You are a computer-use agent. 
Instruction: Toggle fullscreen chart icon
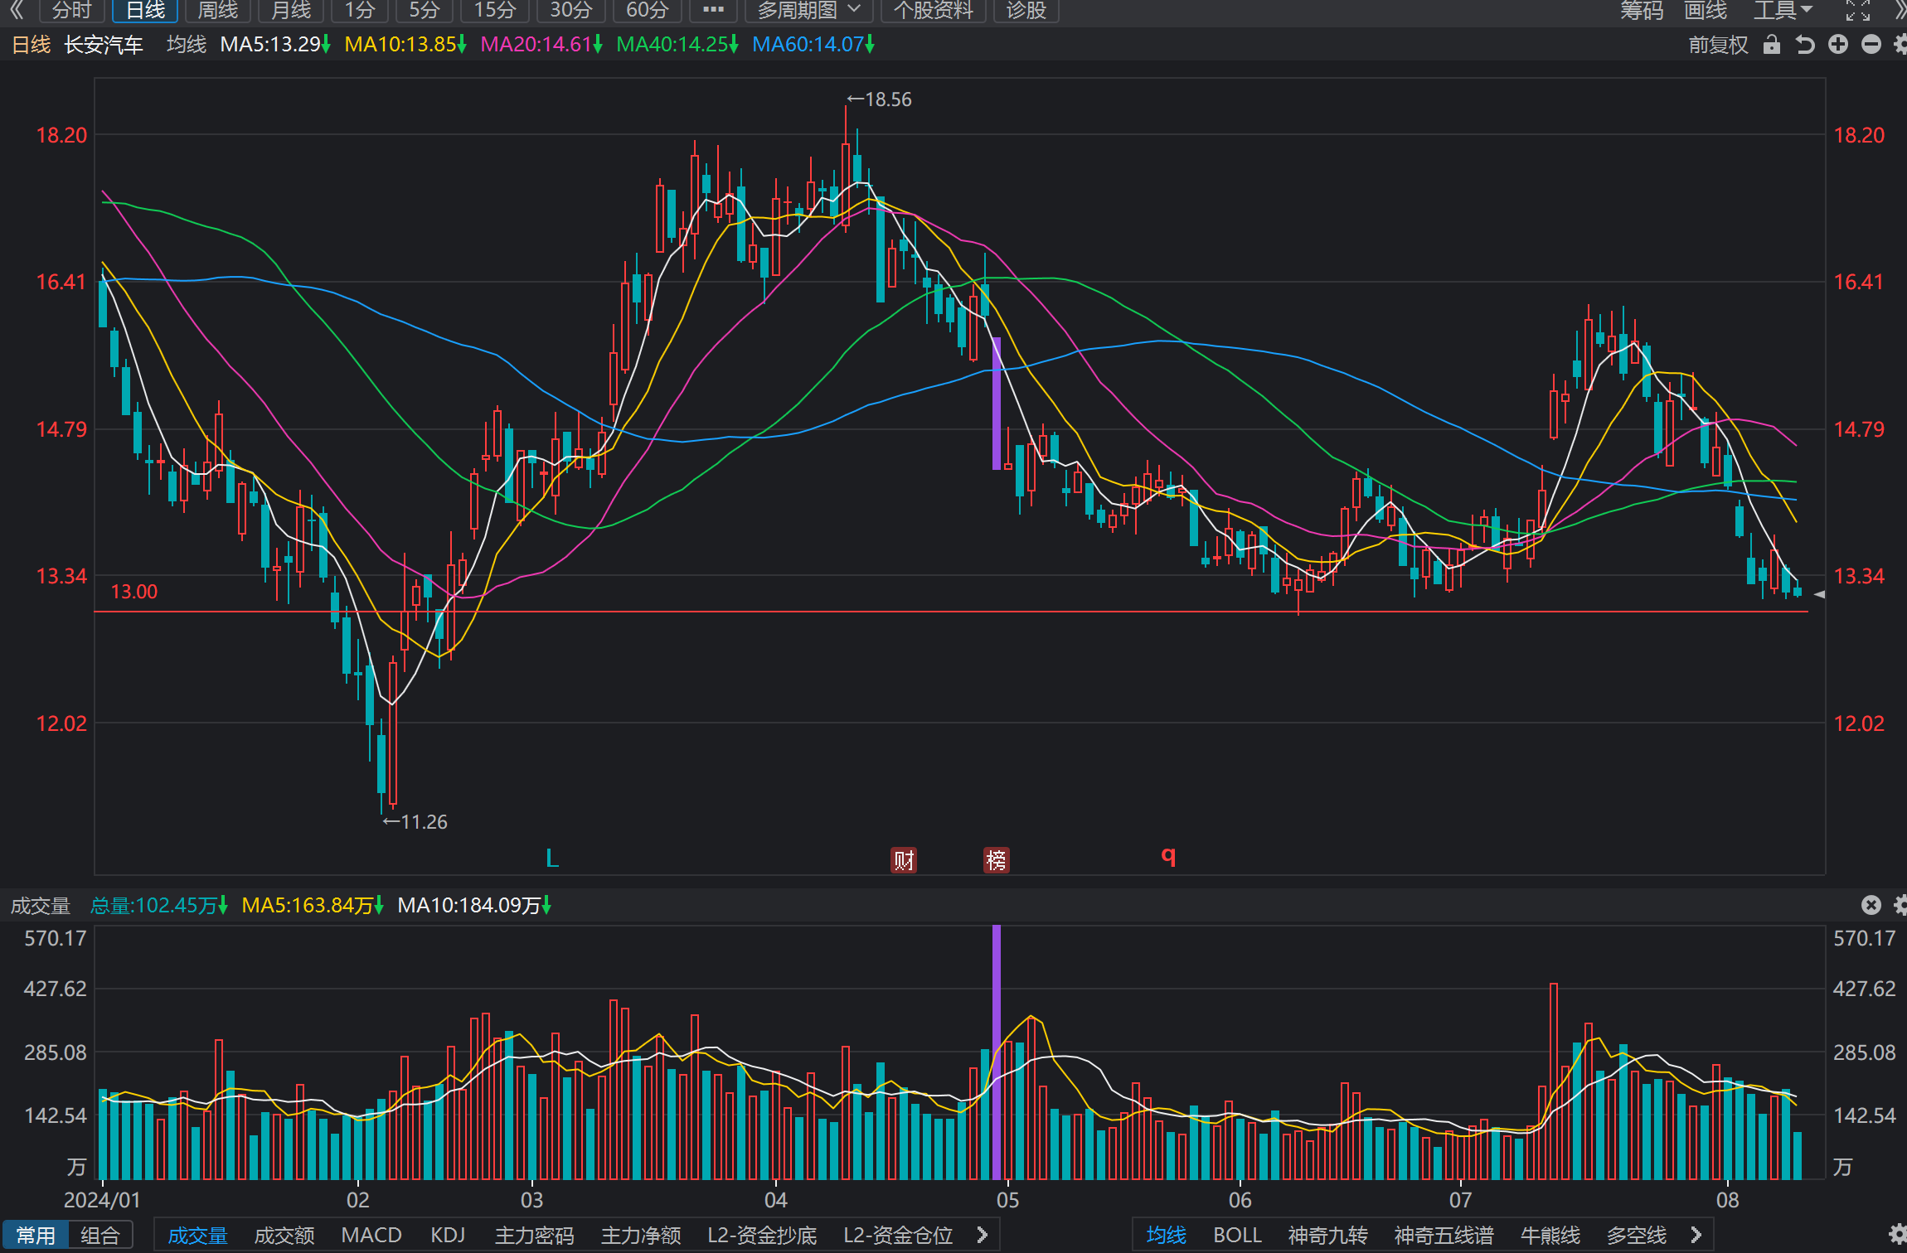(1858, 10)
